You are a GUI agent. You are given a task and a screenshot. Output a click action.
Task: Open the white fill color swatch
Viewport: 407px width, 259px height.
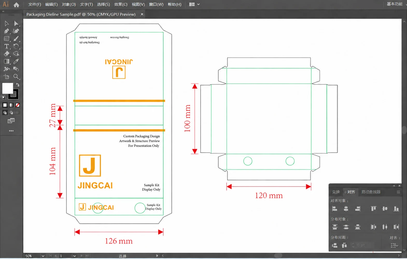tap(8, 88)
